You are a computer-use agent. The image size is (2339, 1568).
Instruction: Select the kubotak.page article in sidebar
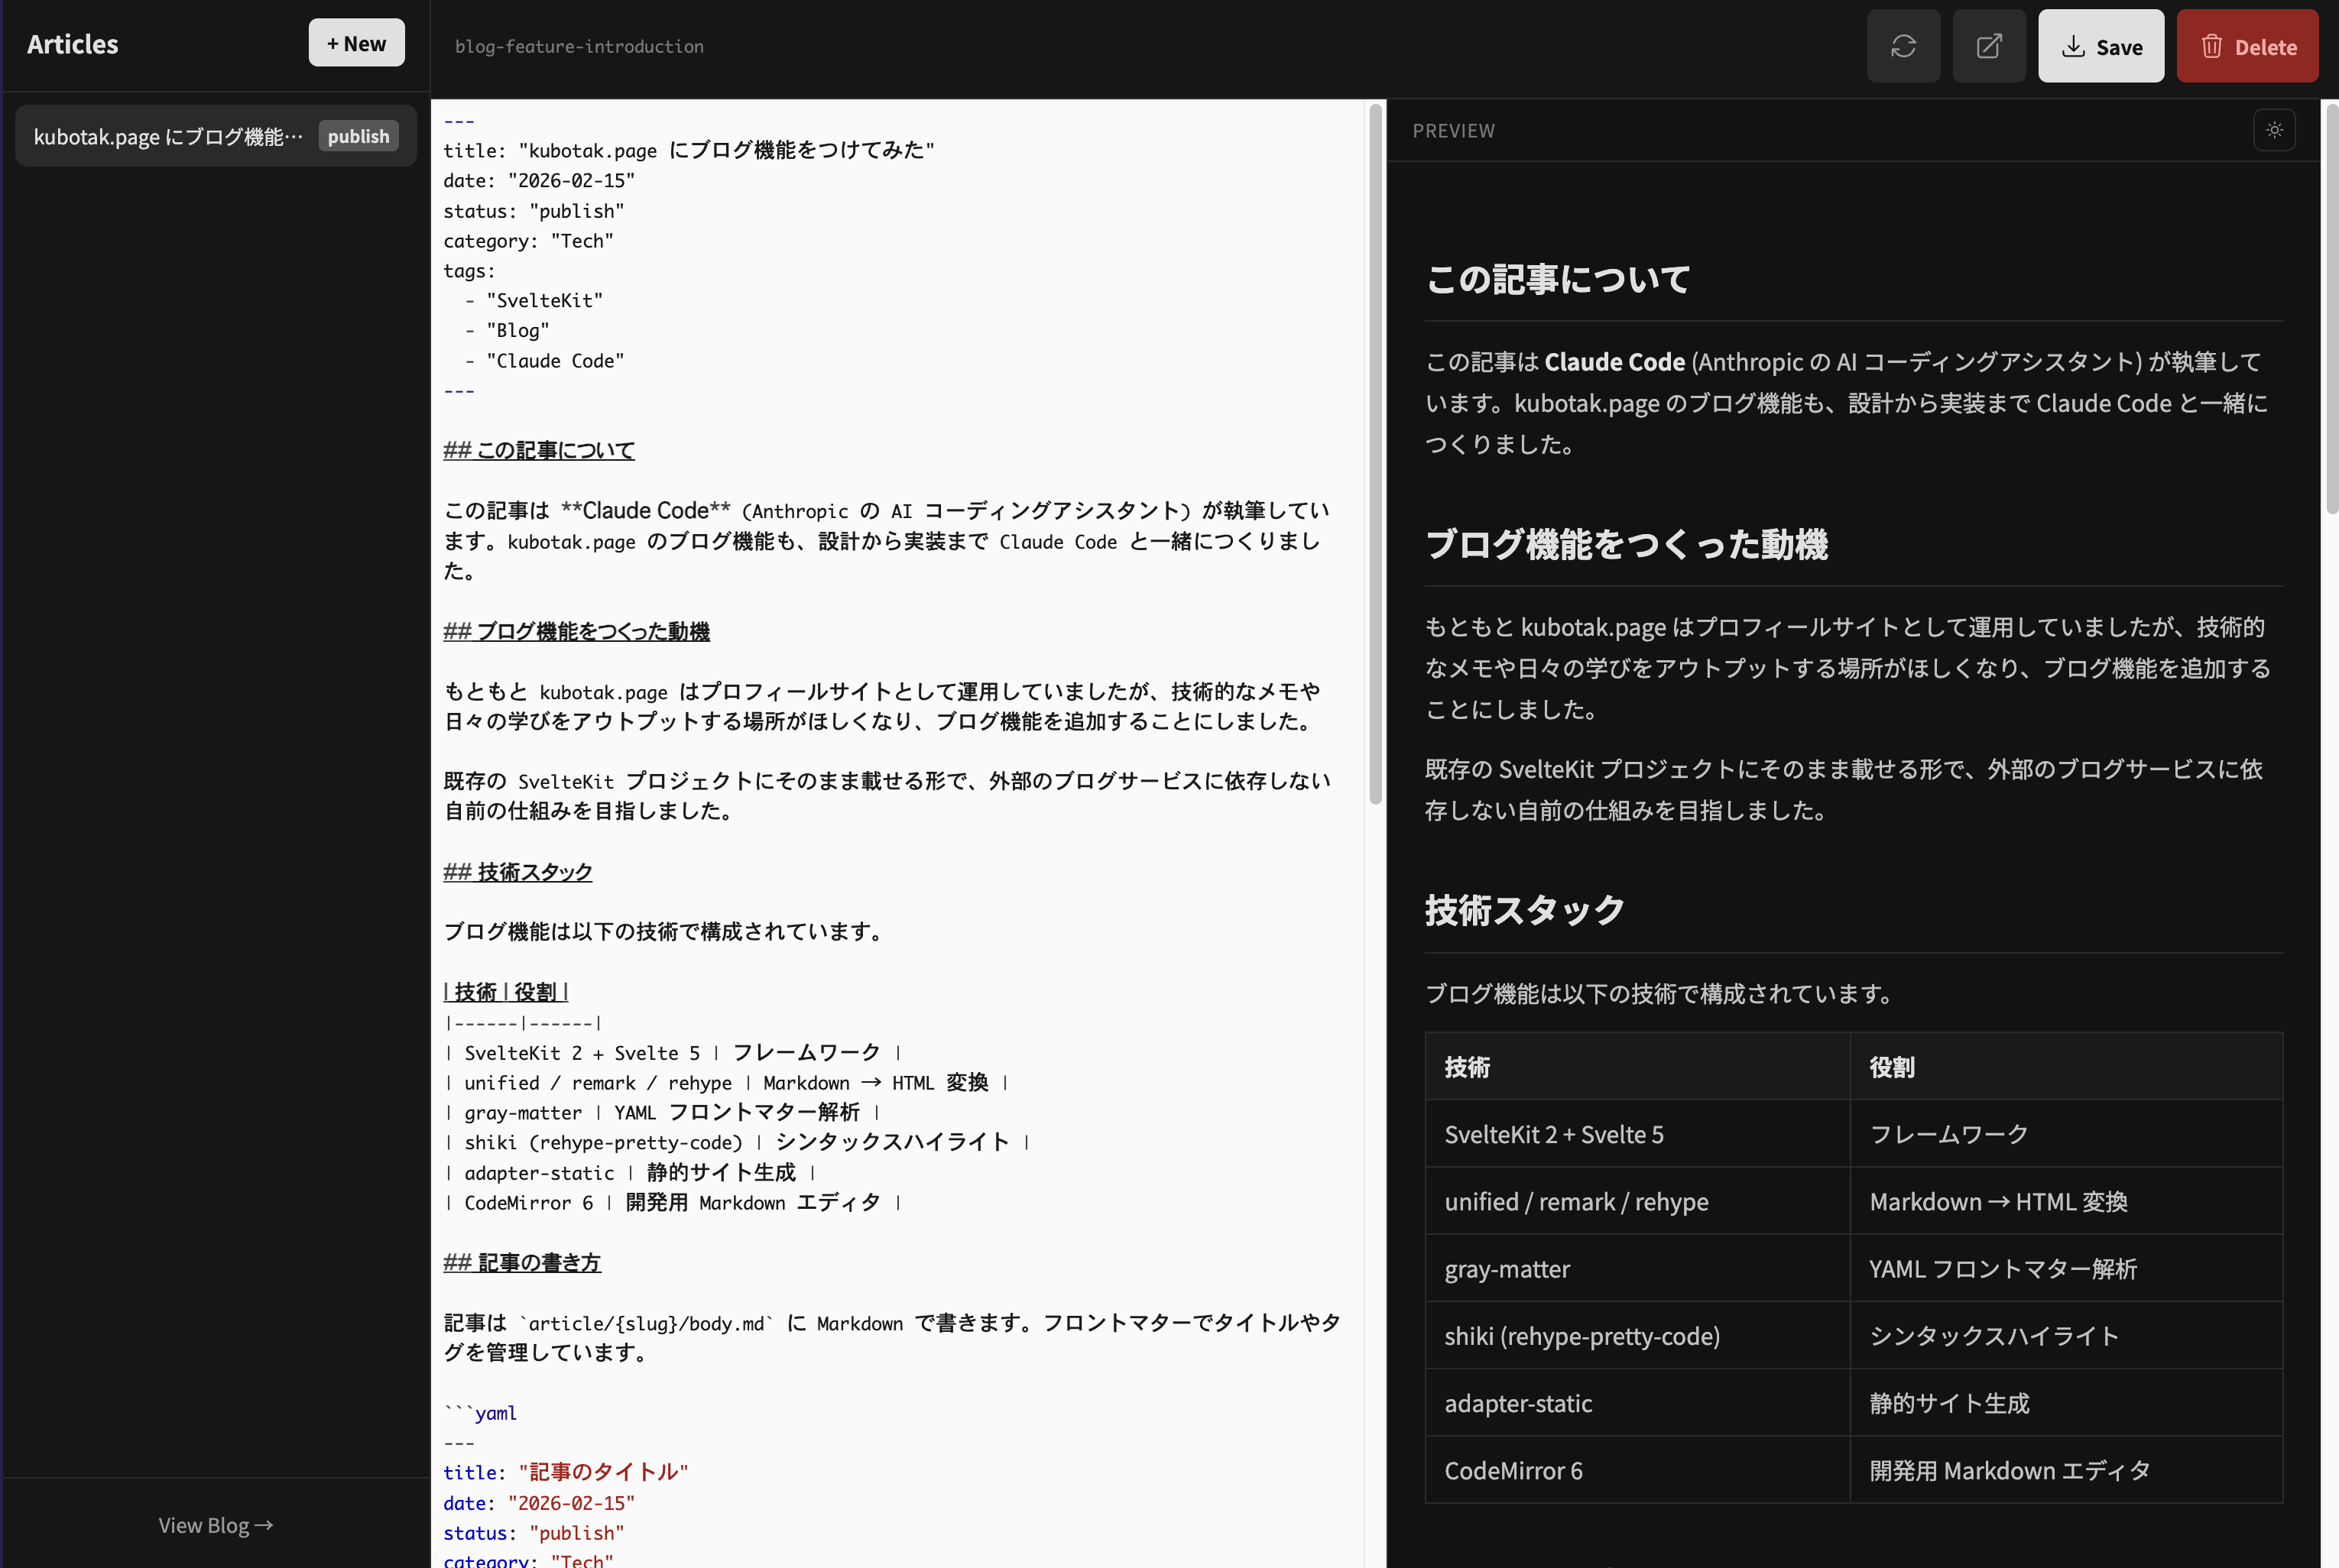click(215, 136)
